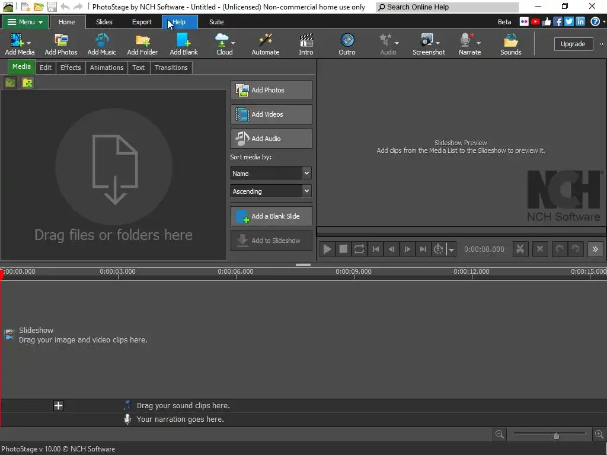Click the Add to Slideshow button
The height and width of the screenshot is (455, 607).
coord(271,241)
